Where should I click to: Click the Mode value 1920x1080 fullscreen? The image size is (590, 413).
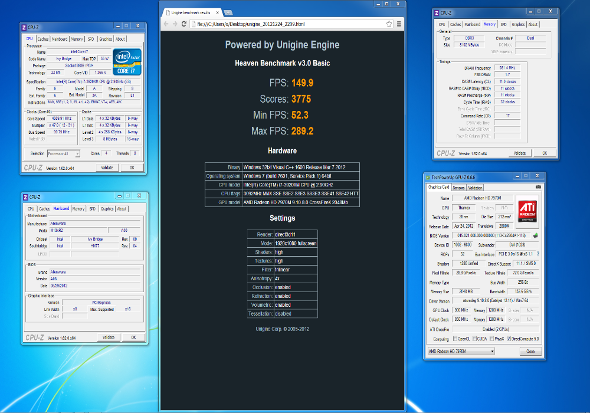296,243
